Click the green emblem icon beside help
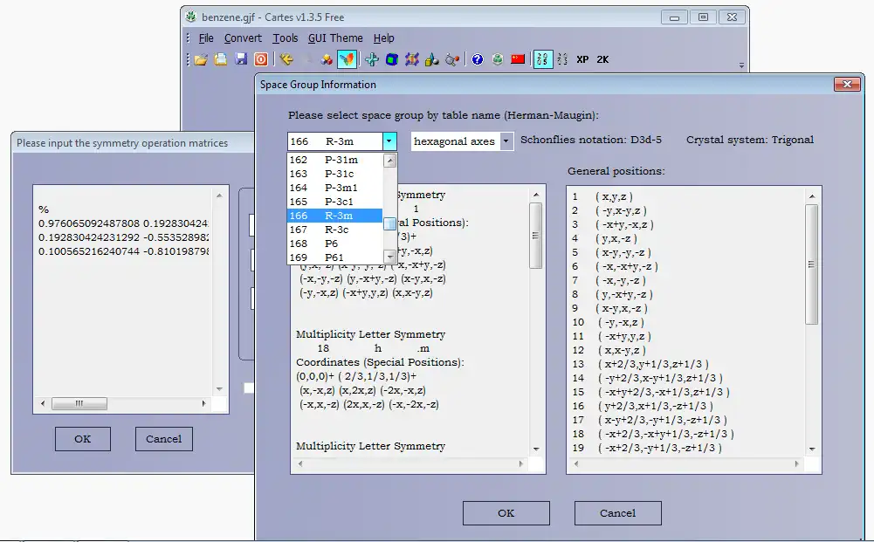Image resolution: width=874 pixels, height=542 pixels. tap(498, 59)
